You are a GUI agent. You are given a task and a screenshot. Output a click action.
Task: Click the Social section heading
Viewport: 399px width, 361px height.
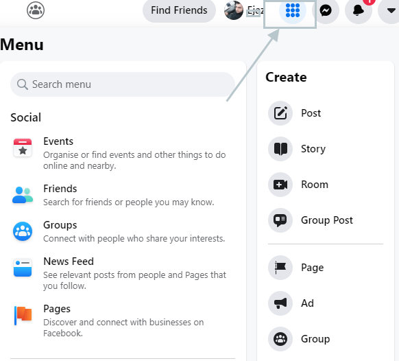click(x=25, y=117)
